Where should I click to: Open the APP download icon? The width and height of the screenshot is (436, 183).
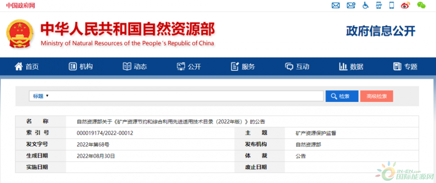coord(379,5)
